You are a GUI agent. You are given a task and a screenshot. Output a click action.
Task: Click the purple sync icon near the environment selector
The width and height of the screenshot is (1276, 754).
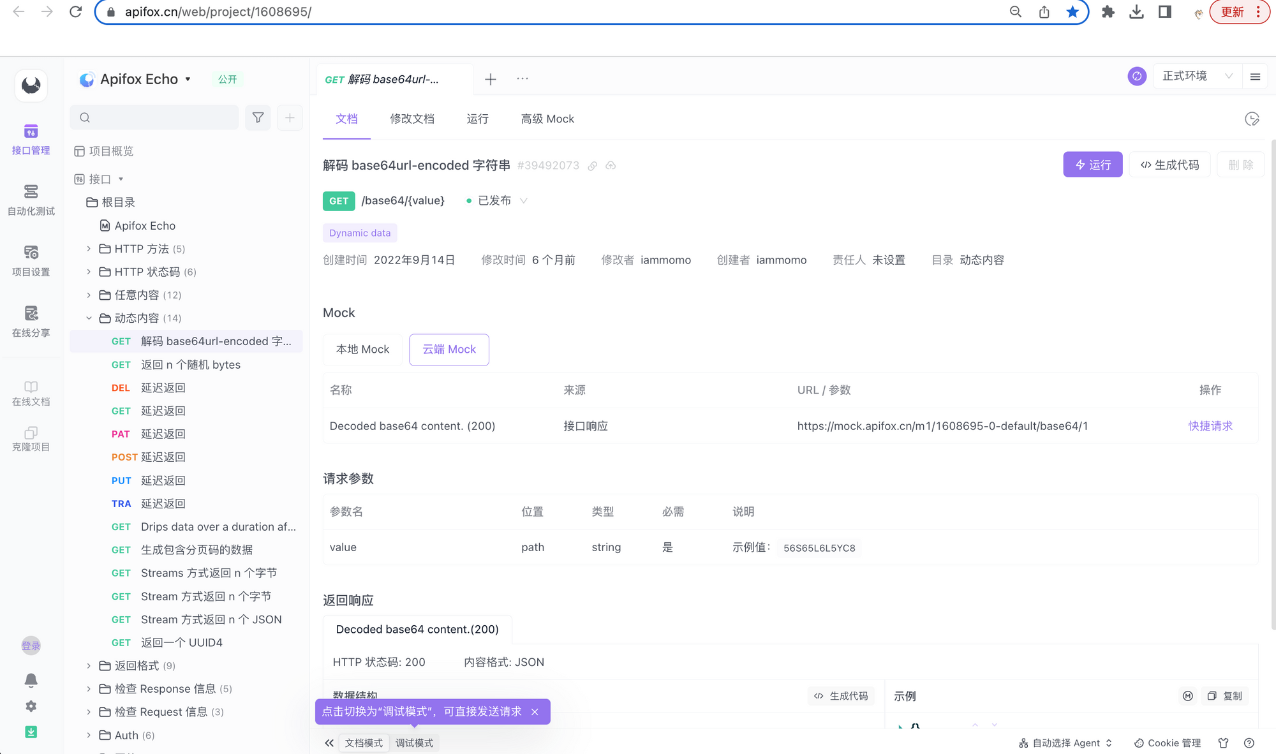pos(1137,77)
